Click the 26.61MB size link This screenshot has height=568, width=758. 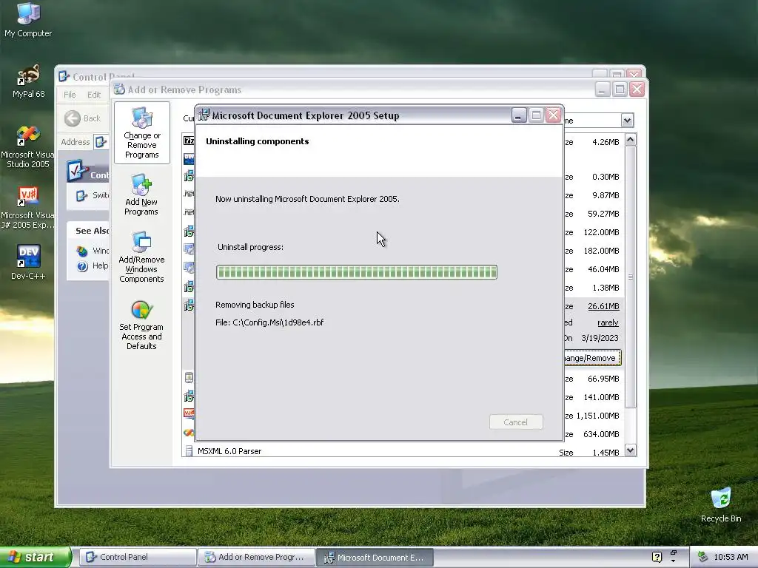tap(603, 306)
